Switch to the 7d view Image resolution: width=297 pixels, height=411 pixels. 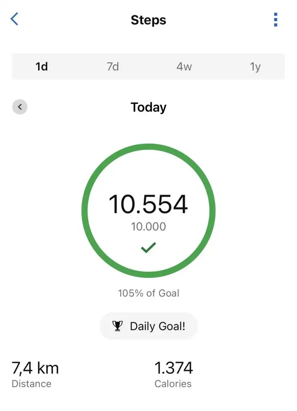(x=113, y=66)
